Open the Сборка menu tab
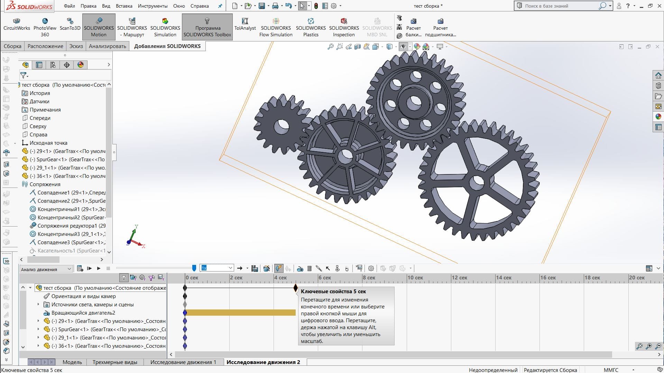 click(13, 46)
